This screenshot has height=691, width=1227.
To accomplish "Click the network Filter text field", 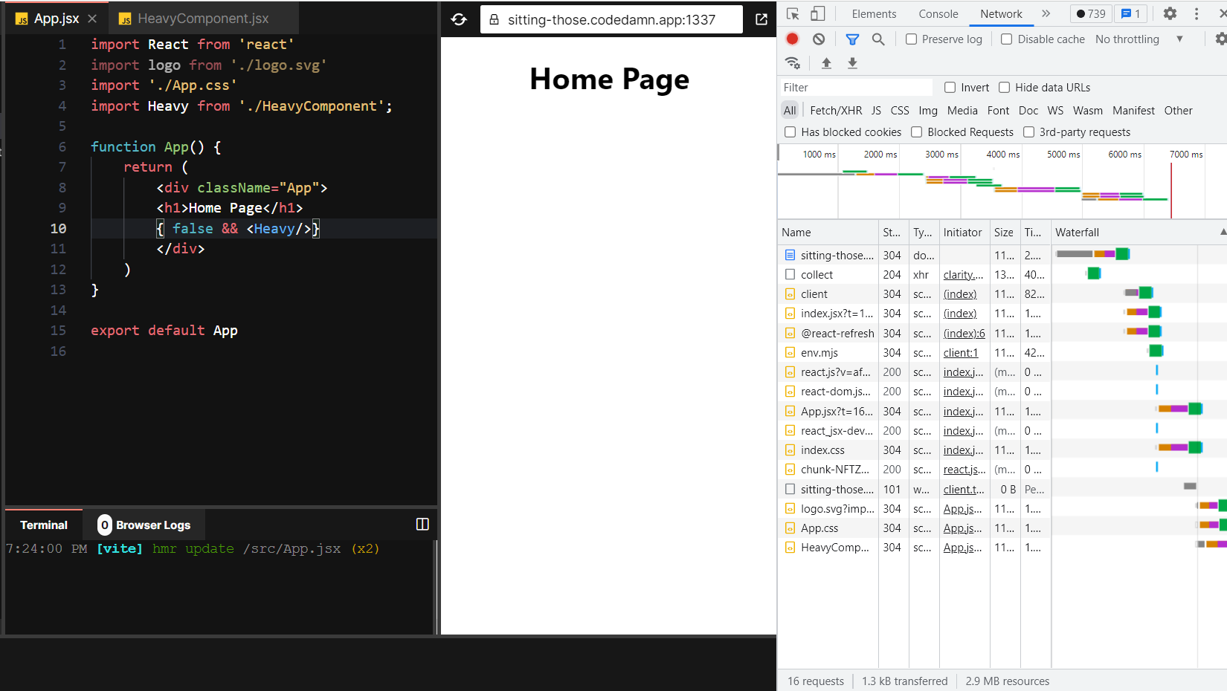I will point(855,87).
